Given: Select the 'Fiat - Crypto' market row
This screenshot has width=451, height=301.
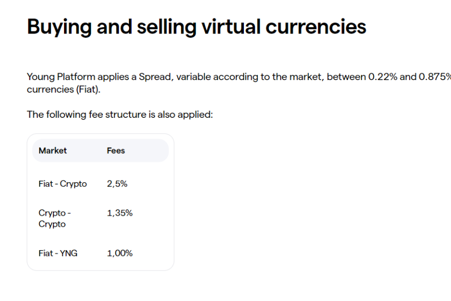Looking at the screenshot, I should click(62, 184).
